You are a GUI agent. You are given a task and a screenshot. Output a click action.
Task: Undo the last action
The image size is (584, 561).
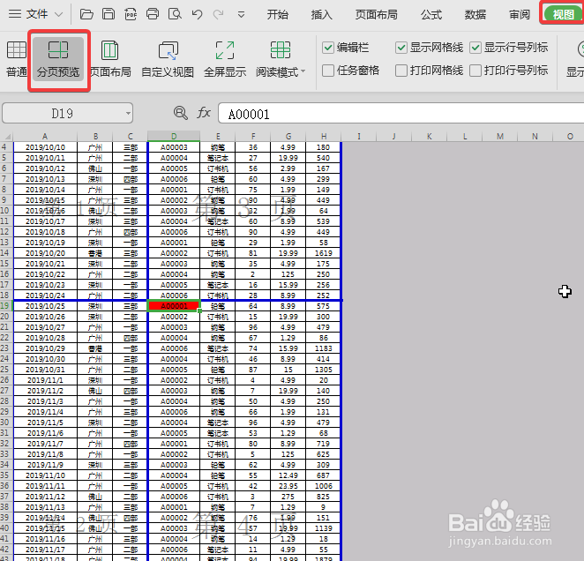(x=197, y=14)
